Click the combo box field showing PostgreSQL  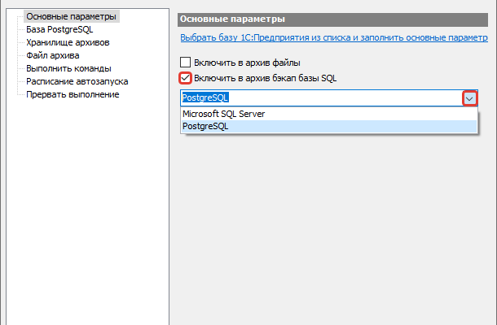318,97
